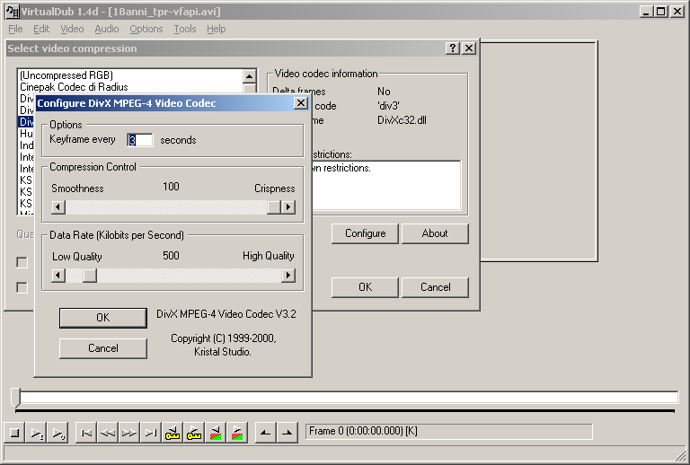
Task: Play the output video preview
Action: coord(58,433)
